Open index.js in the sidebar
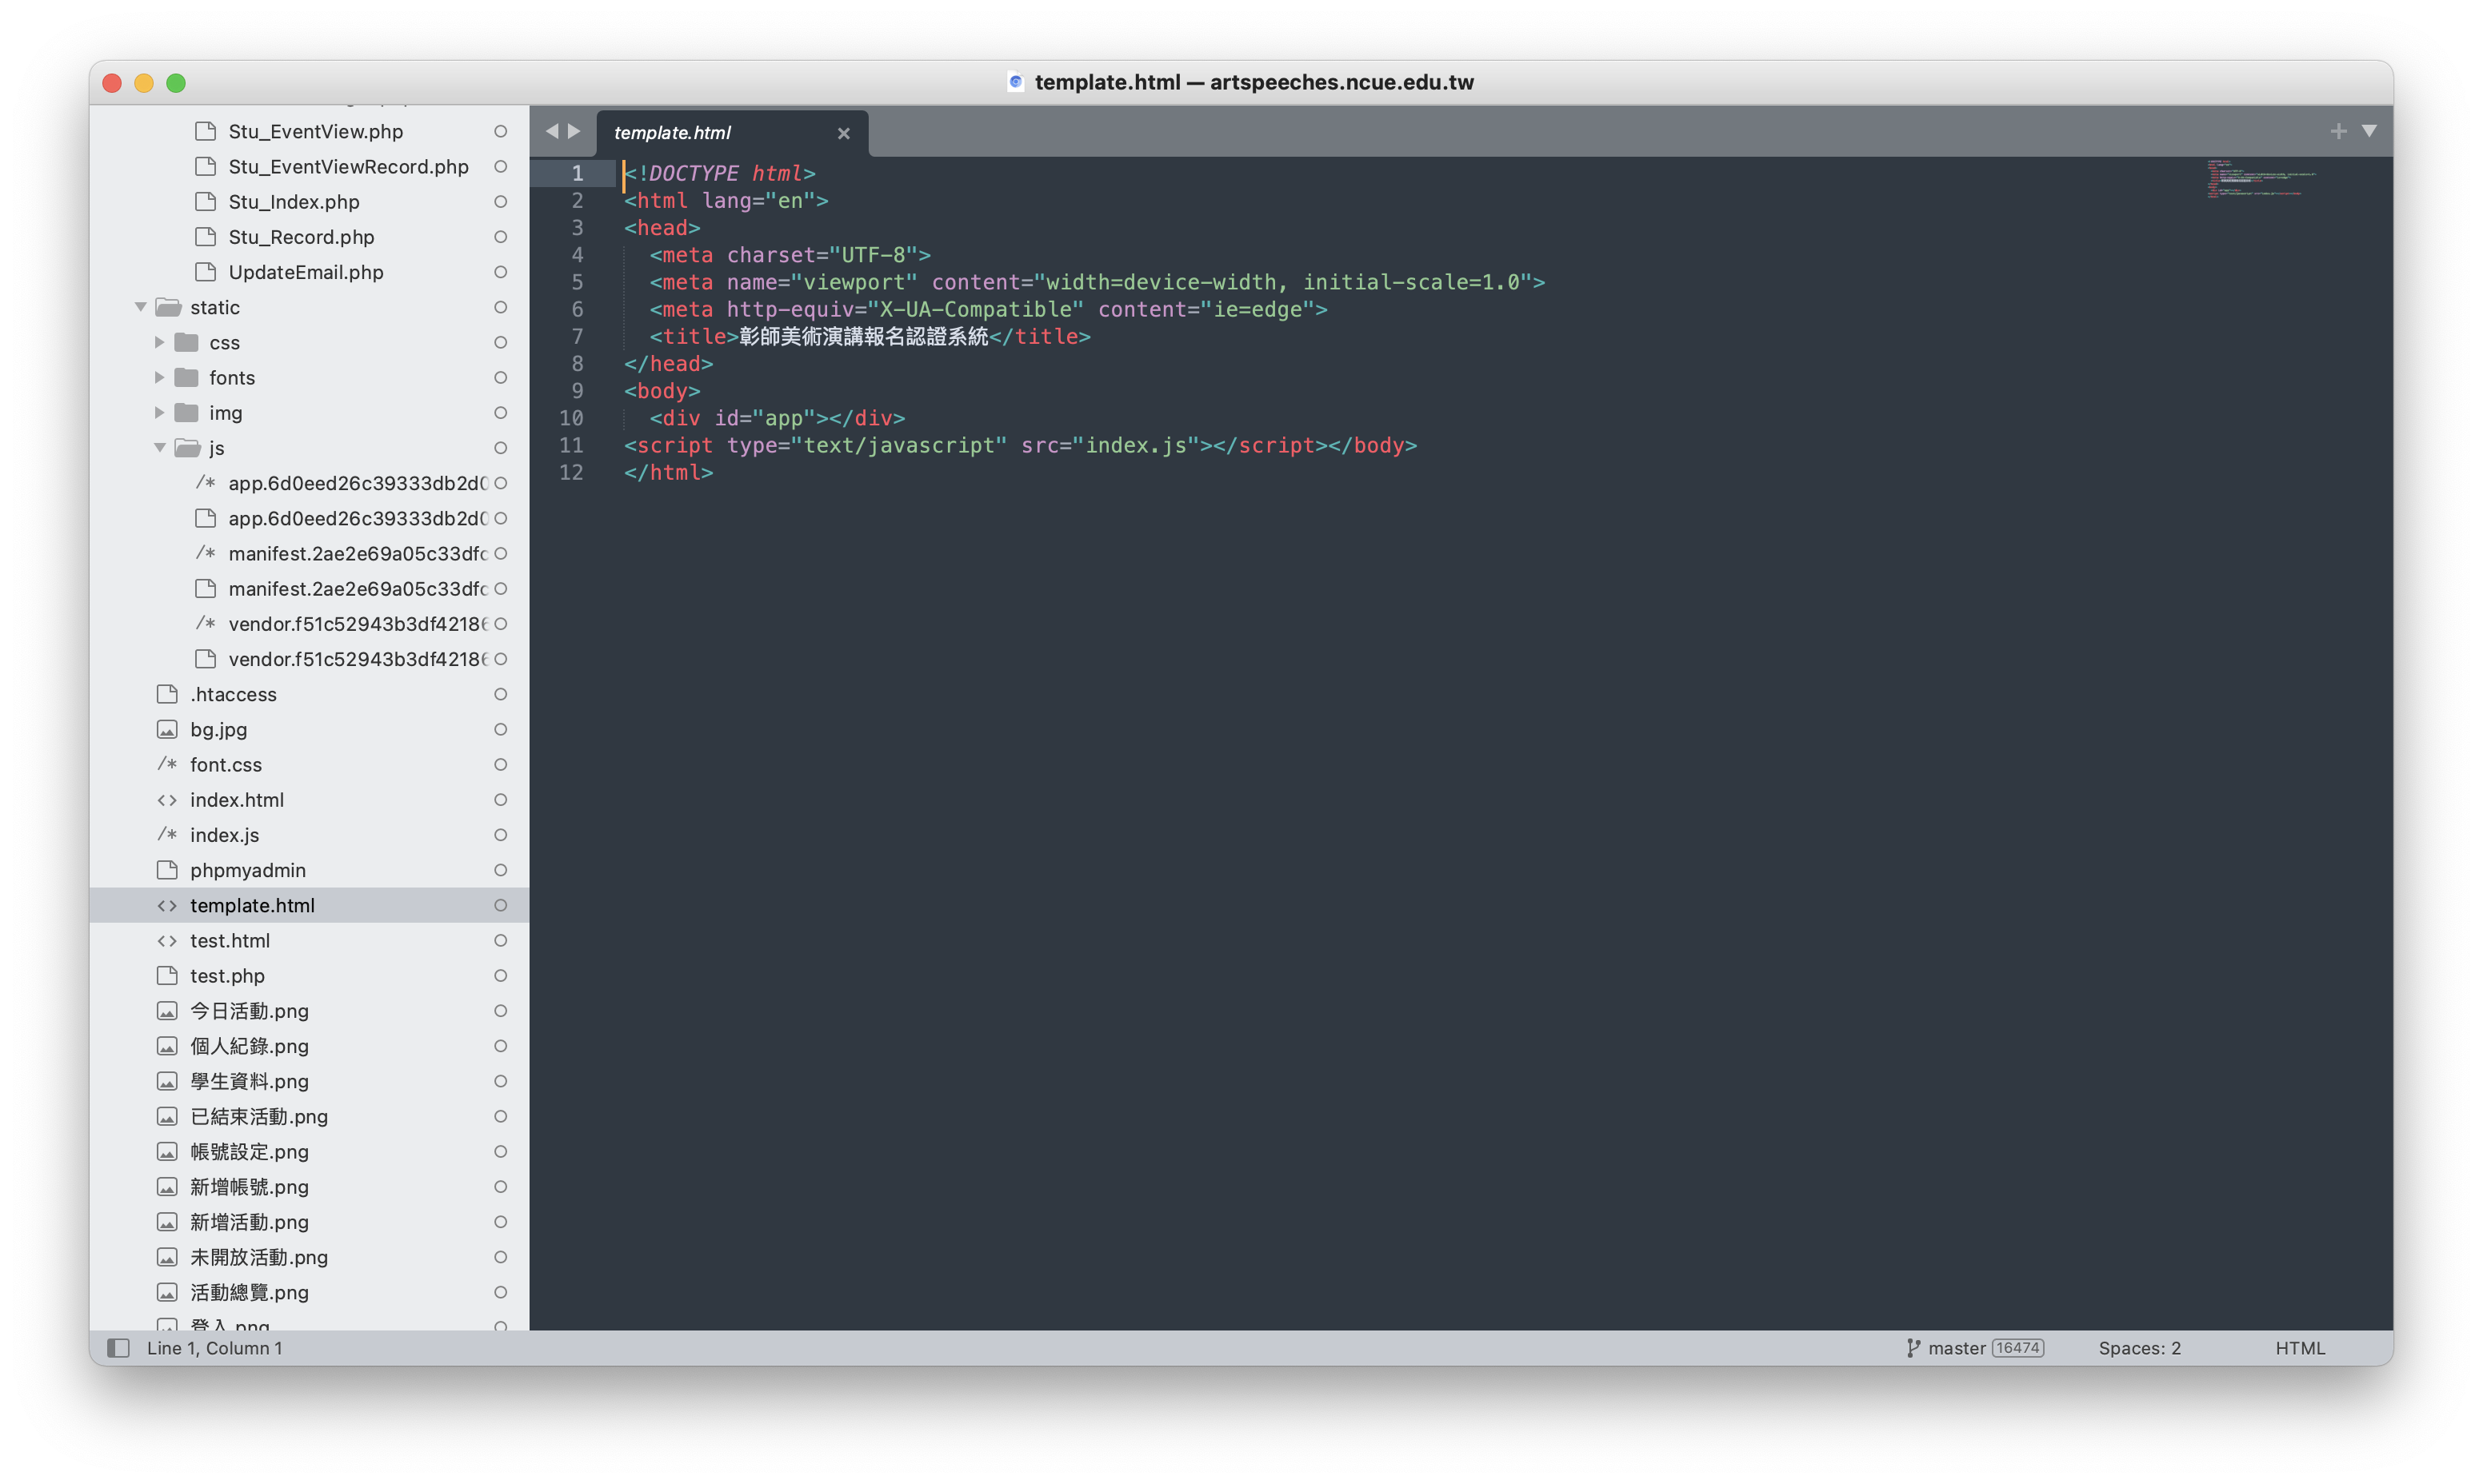This screenshot has width=2483, height=1484. [224, 834]
